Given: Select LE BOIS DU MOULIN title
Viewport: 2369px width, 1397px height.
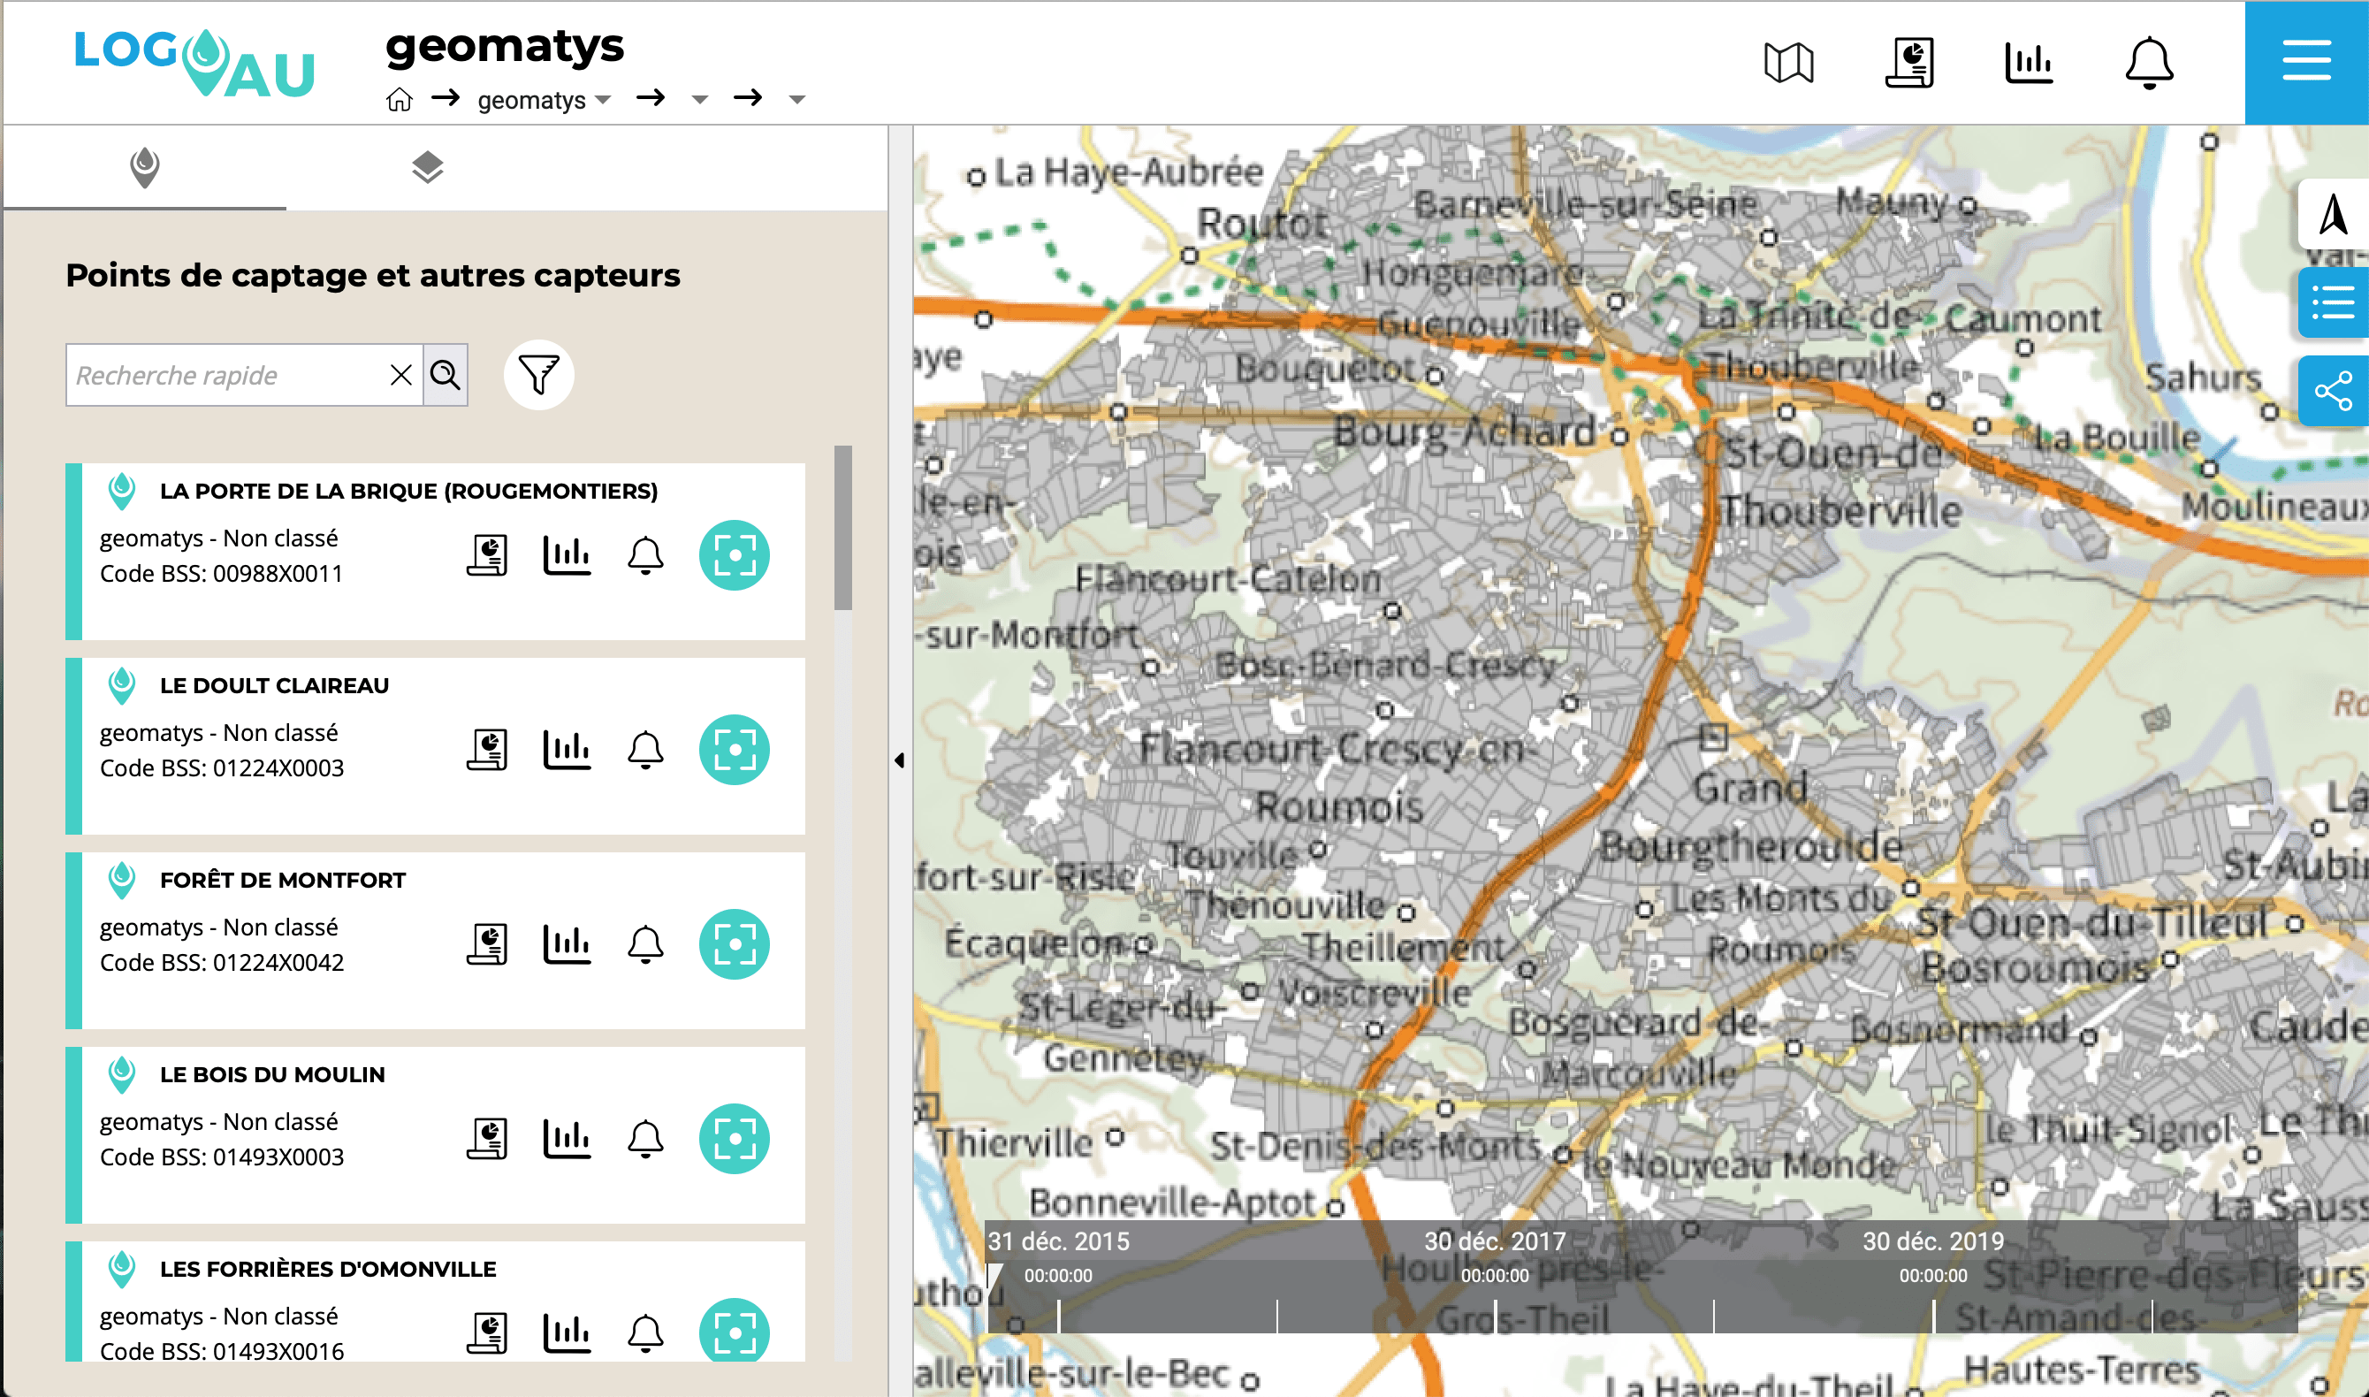Looking at the screenshot, I should pos(272,1075).
